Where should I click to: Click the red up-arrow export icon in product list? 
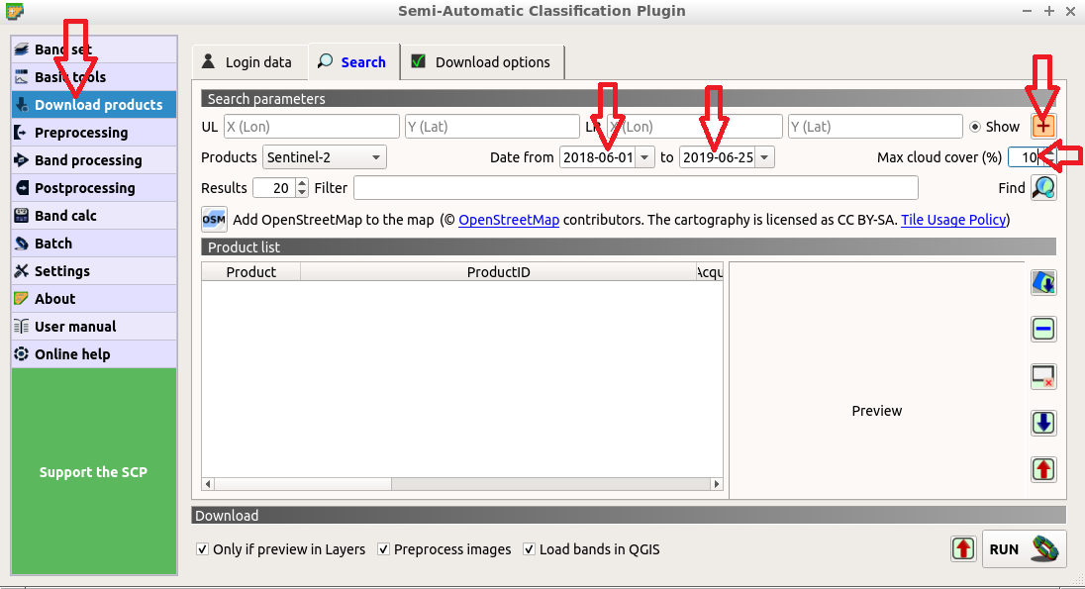pyautogui.click(x=1042, y=469)
